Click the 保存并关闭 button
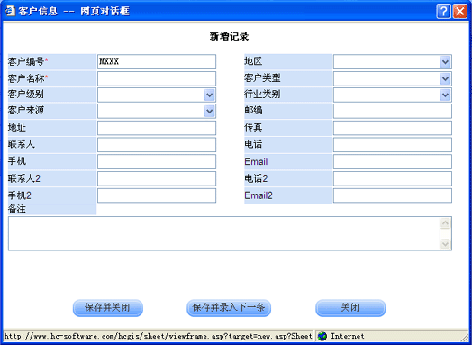This screenshot has width=472, height=345. tap(108, 308)
